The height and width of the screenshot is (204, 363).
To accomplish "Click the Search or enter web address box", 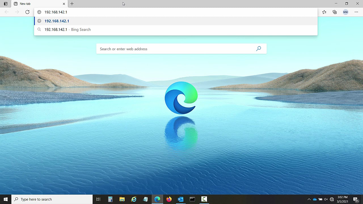I will (x=181, y=49).
